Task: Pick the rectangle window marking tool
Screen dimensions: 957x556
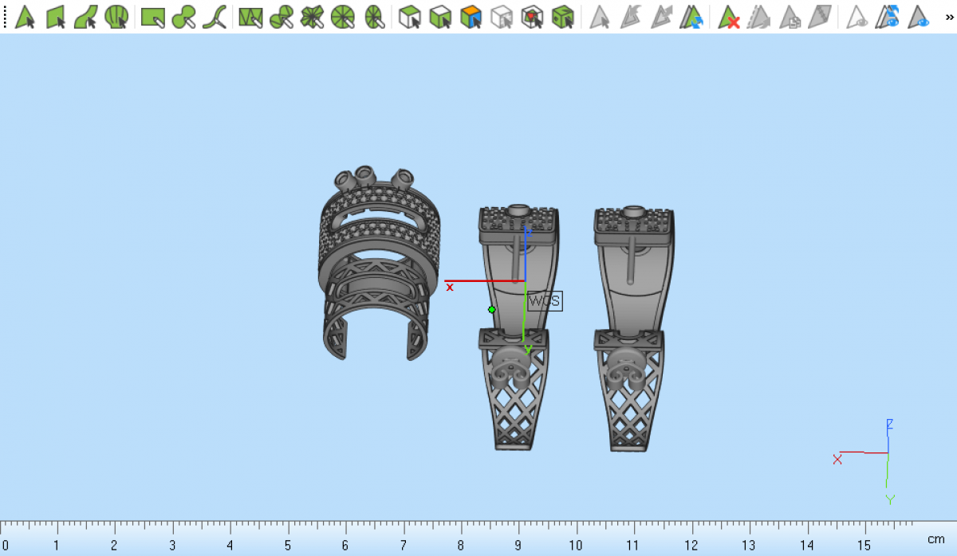Action: point(152,17)
